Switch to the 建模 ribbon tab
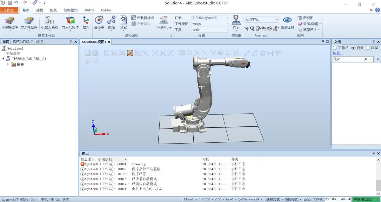Viewport: 381px width, 202px height. point(40,10)
